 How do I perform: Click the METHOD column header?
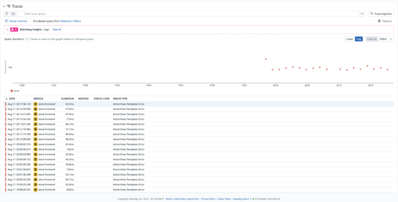pyautogui.click(x=83, y=99)
